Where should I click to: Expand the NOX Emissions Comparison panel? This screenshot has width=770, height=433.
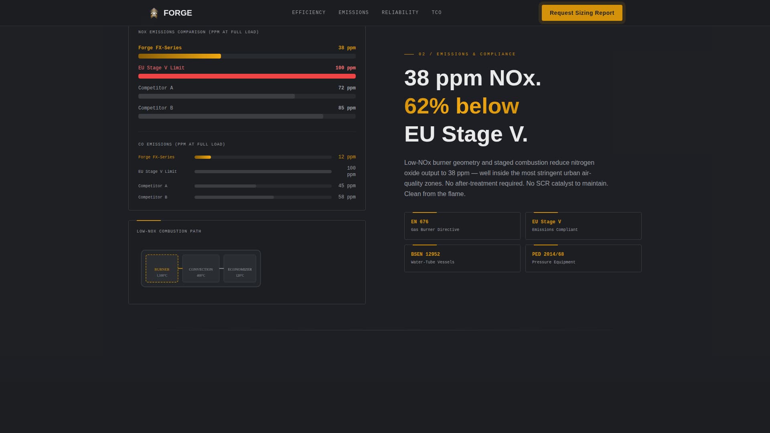coord(198,32)
